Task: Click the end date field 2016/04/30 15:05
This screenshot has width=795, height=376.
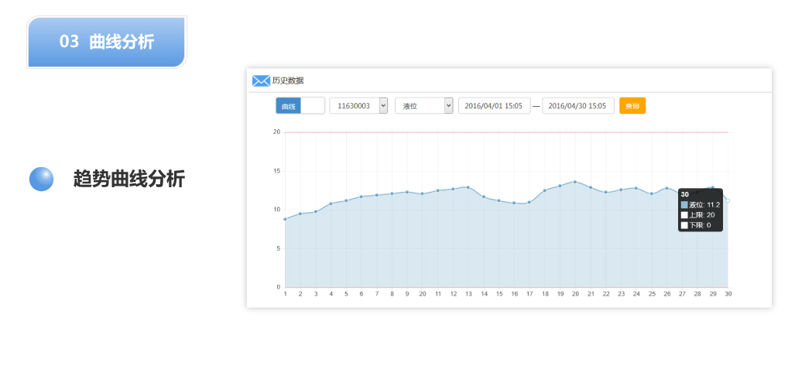Action: pyautogui.click(x=577, y=106)
